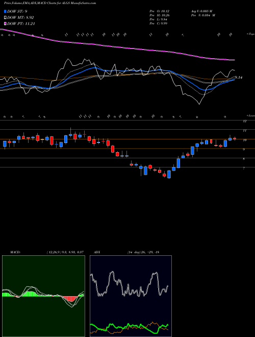Click the price axis label 8
Screen dimensions: 255x337
tap(244, 159)
